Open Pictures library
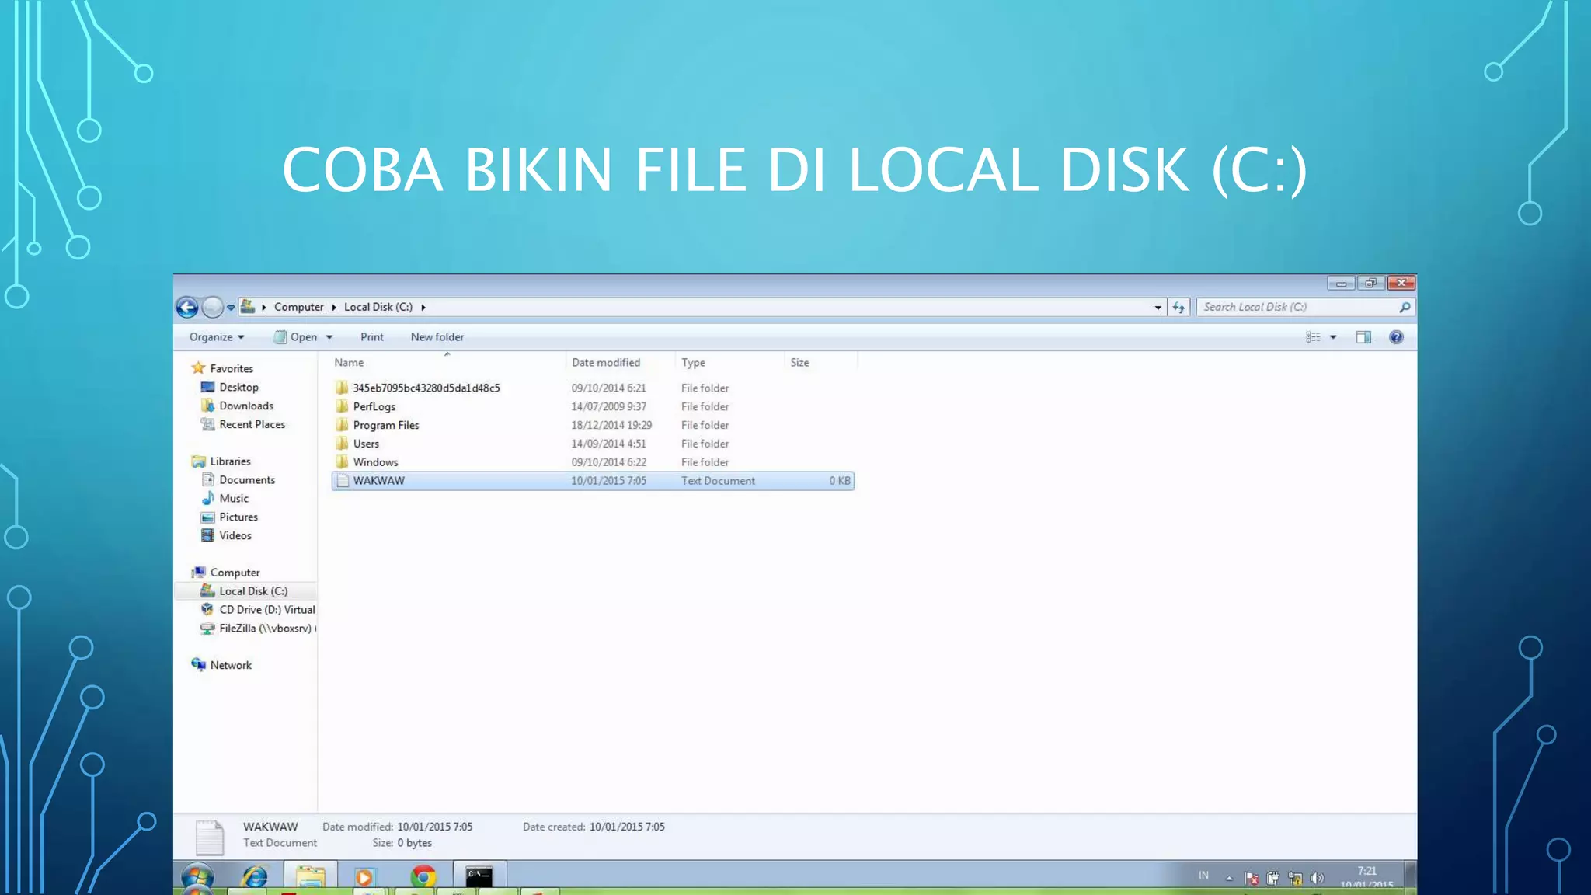 [238, 517]
